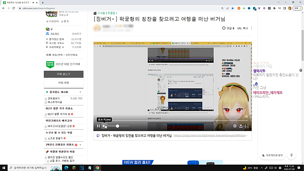Open the 전체글보기 board

(x=55, y=98)
